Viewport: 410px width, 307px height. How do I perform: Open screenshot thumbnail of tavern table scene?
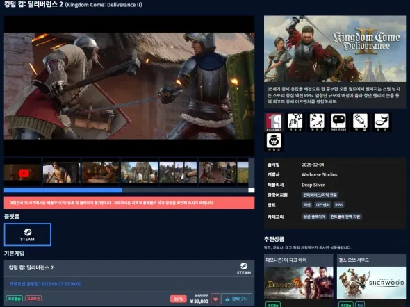[x=100, y=172]
